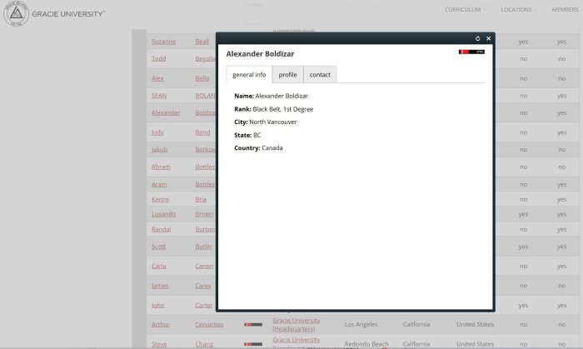Screen dimensions: 583x349
Task: Click the Carla first name link
Action: coord(159,266)
